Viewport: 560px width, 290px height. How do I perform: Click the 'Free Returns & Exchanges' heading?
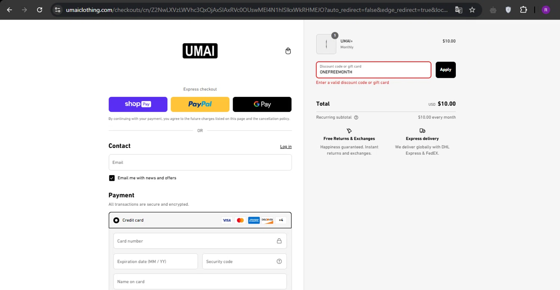click(349, 139)
